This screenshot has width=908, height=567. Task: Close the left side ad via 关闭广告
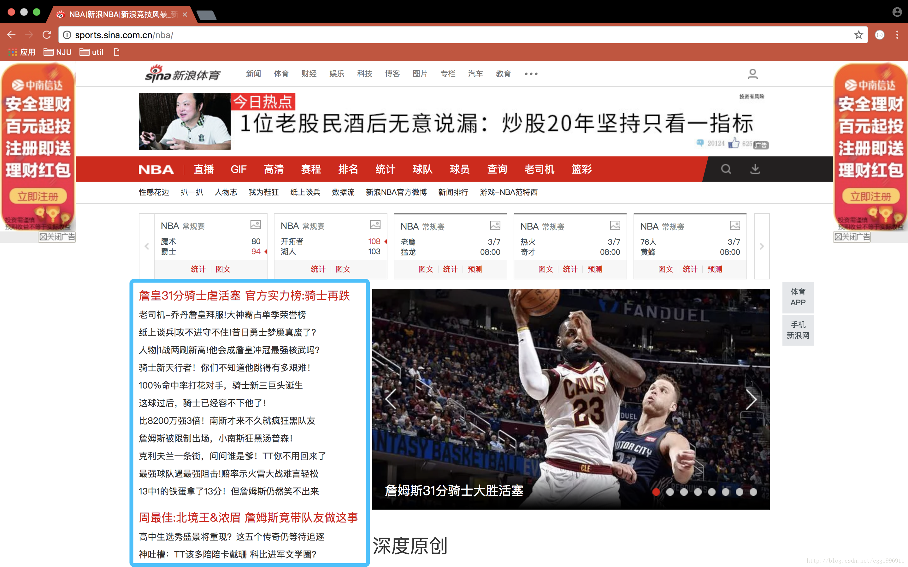click(57, 237)
